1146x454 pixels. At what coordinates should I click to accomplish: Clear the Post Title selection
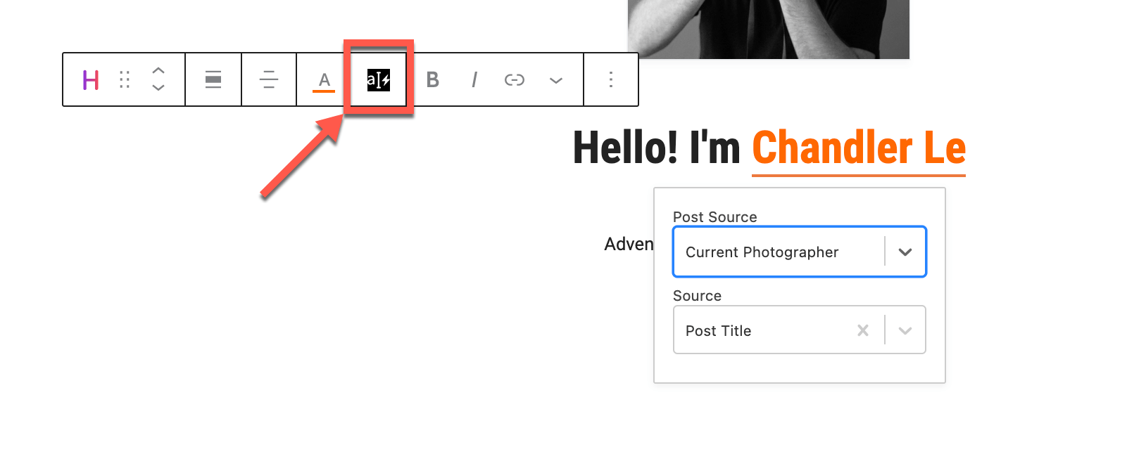[x=863, y=330]
